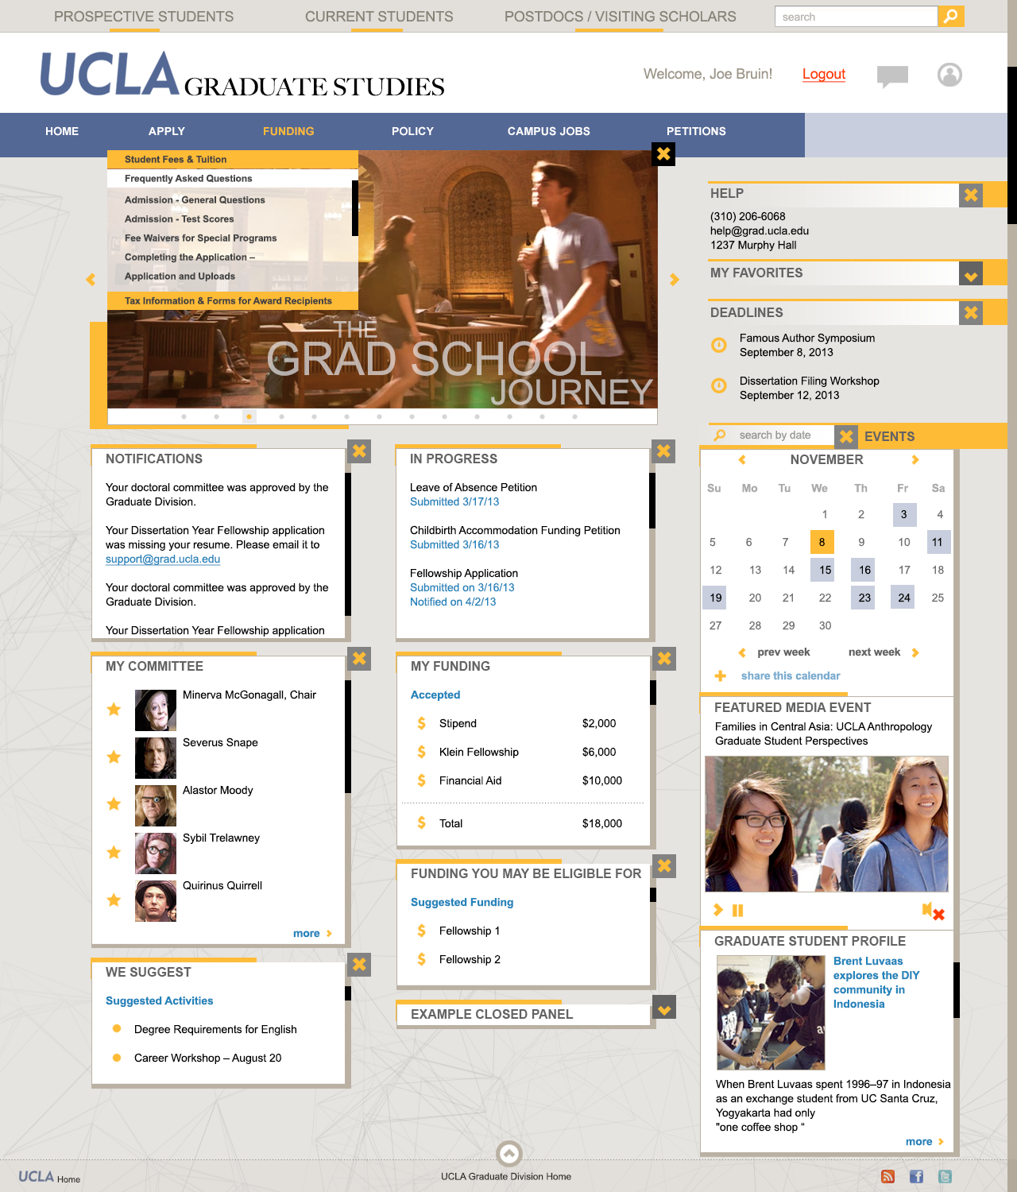
Task: Select Student Fees & Tuition menu entry
Action: coord(233,160)
